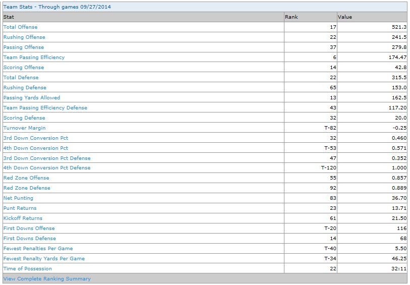Select the Total Defense value 315.5

point(399,77)
